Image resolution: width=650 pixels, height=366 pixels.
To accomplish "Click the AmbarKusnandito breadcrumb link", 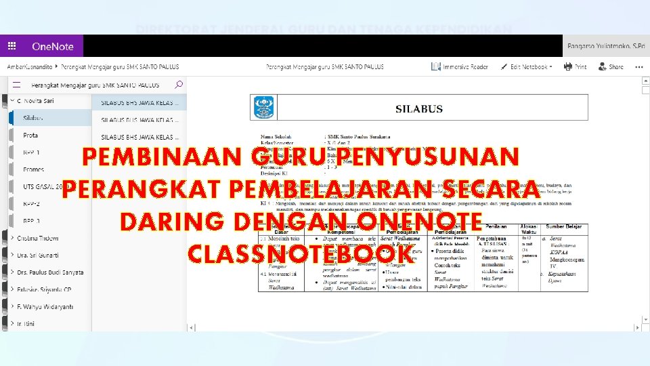I will click(x=29, y=66).
